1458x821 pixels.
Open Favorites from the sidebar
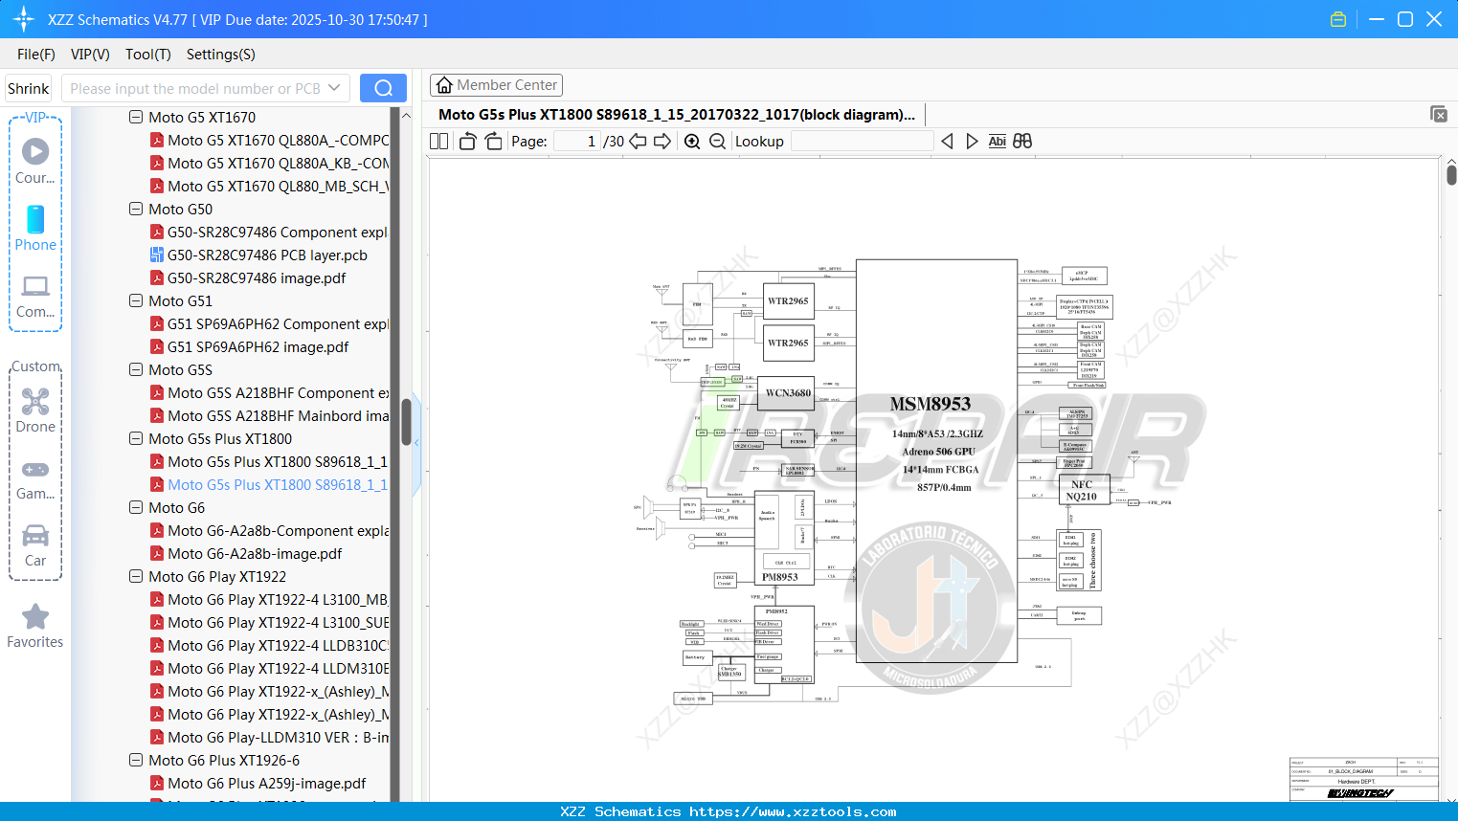(35, 627)
